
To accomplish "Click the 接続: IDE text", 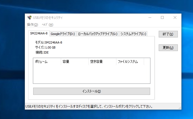I will [42, 52].
